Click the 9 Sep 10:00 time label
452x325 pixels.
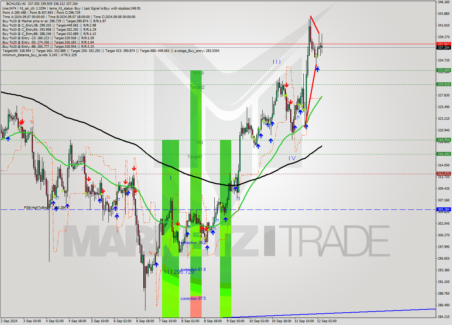[x=235, y=321]
